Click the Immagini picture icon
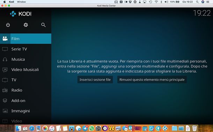 [x=5, y=111]
